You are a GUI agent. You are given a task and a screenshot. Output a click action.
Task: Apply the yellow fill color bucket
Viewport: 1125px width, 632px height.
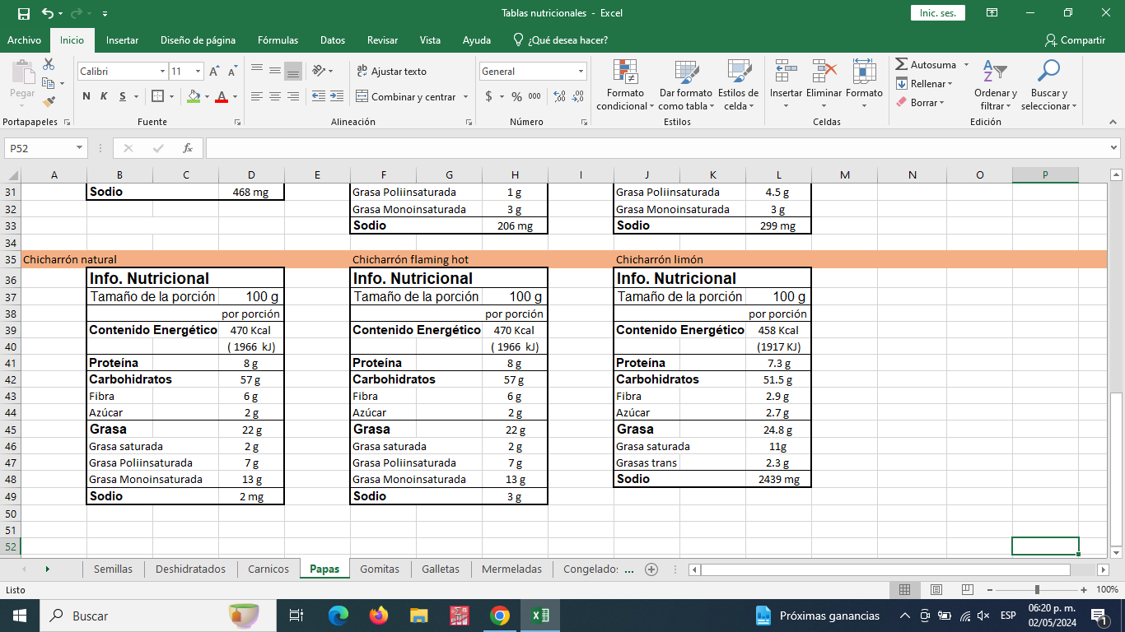[x=194, y=96]
